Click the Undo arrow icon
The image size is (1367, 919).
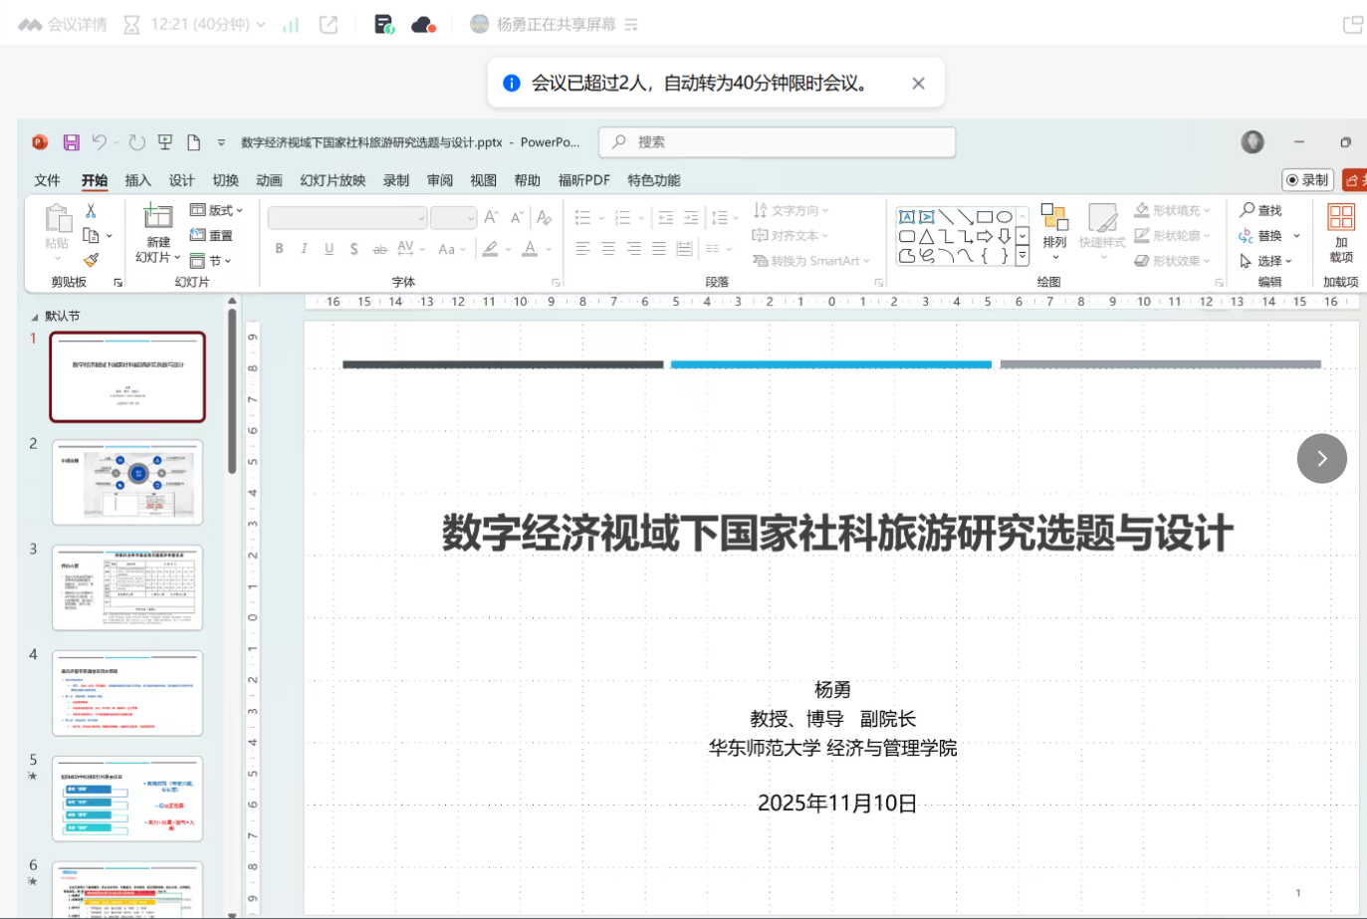[99, 142]
